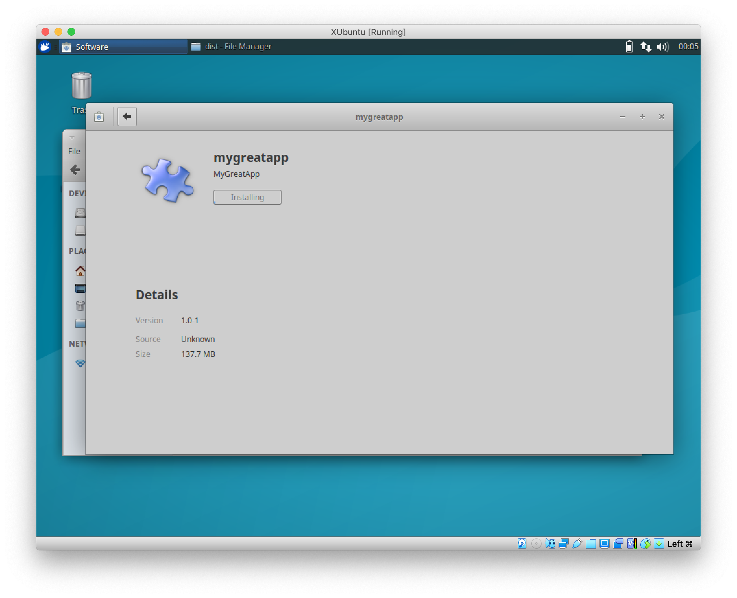This screenshot has width=737, height=598.
Task: Click VirtualBox hard disk activity icon
Action: coord(522,543)
